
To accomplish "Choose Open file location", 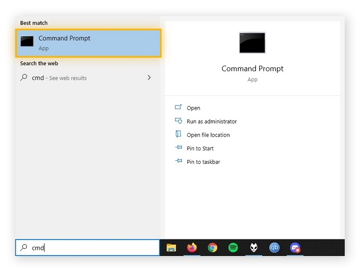I will click(x=208, y=135).
